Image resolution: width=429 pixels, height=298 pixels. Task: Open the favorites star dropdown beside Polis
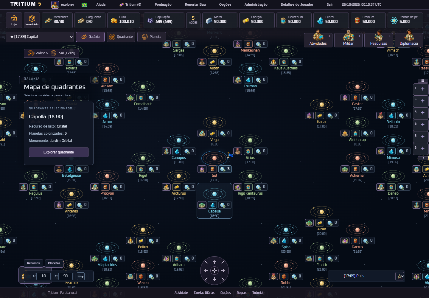pos(400,276)
